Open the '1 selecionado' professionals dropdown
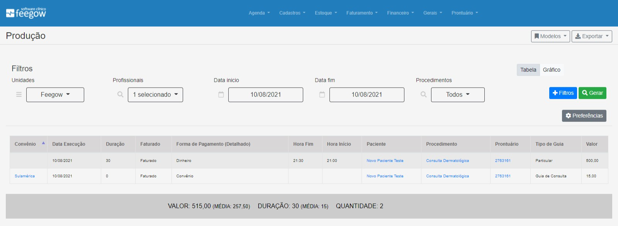Screen dimensions: 618x226 pyautogui.click(x=155, y=95)
